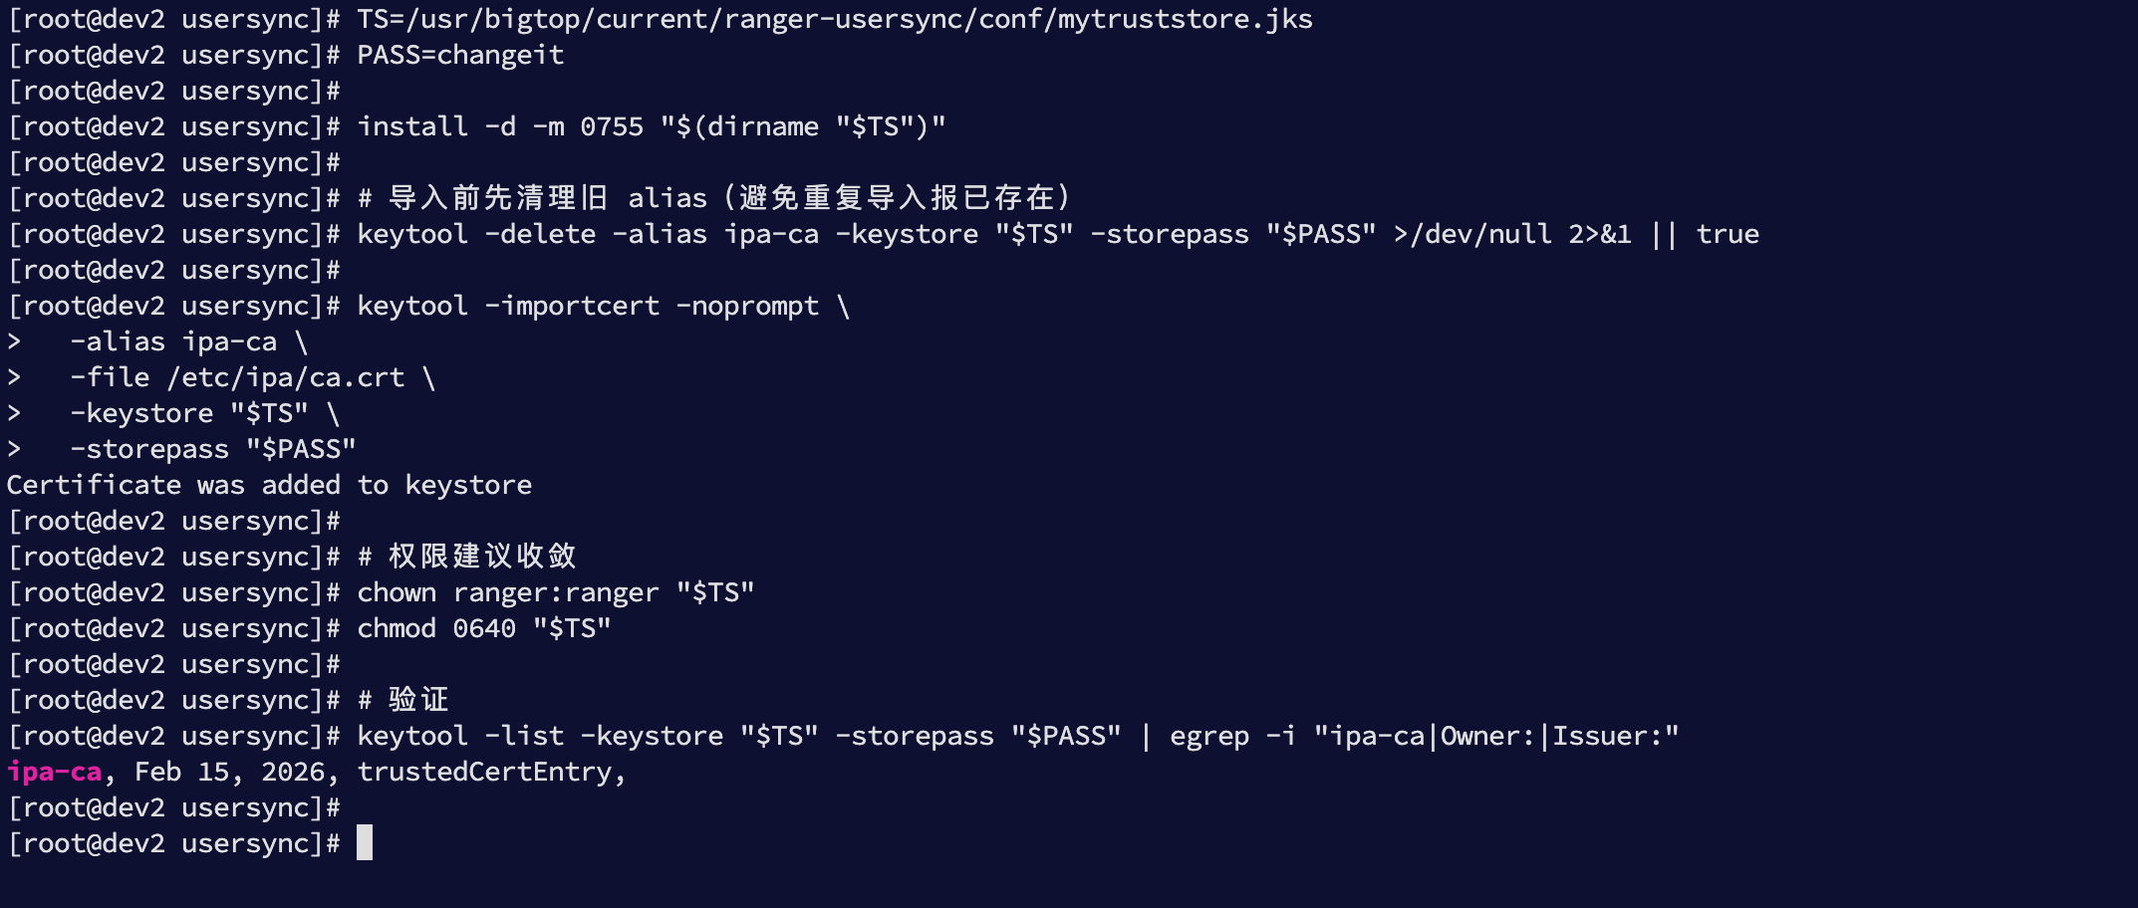Click the PASS=changeit command text

click(x=460, y=55)
